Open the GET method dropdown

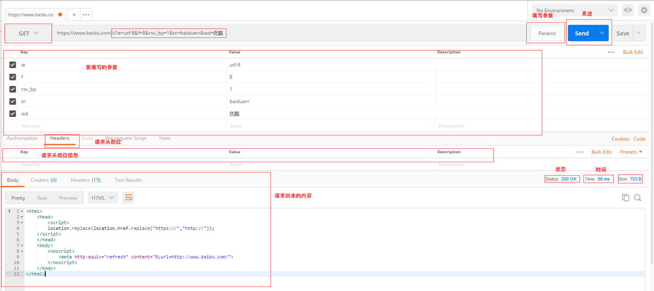[x=29, y=34]
